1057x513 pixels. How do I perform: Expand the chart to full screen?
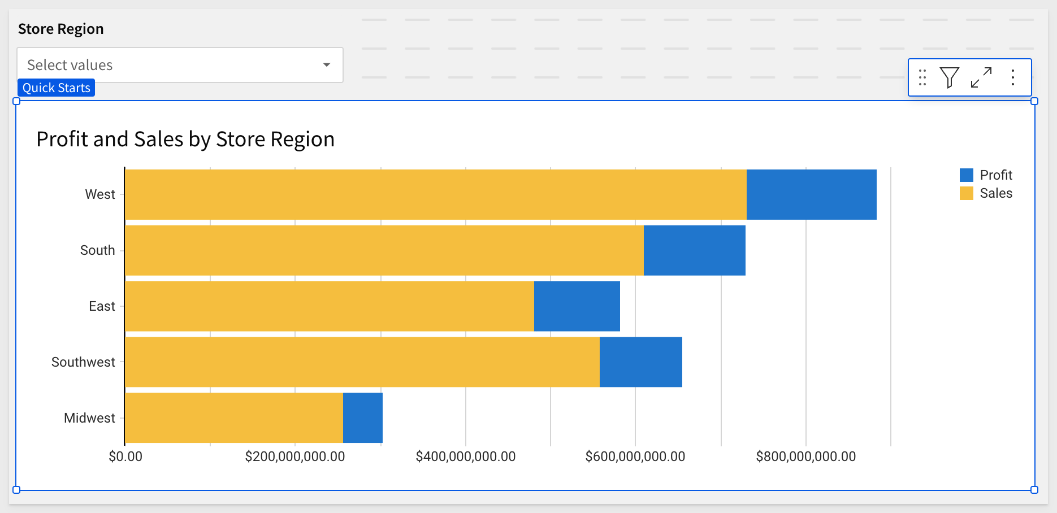coord(981,77)
